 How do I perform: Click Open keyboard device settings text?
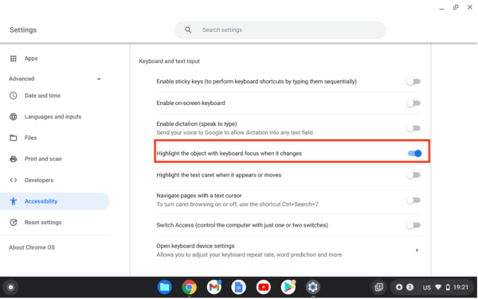pos(195,246)
